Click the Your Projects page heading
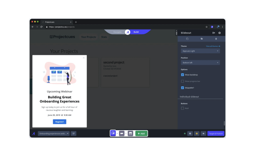 (x=64, y=51)
